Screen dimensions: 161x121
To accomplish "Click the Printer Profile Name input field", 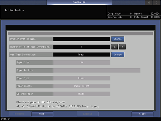I will tap(82, 39).
